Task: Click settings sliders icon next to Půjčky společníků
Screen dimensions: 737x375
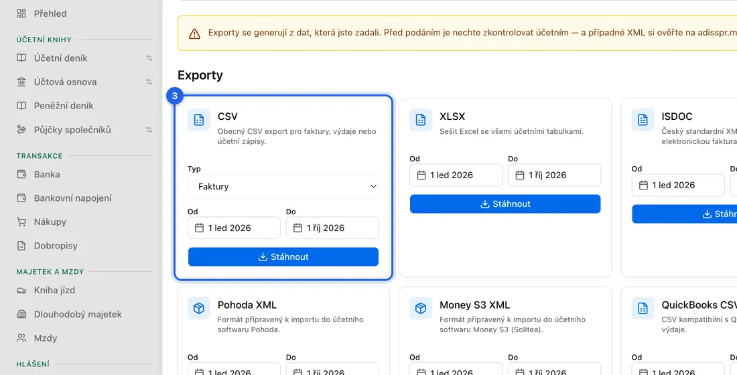Action: pyautogui.click(x=149, y=130)
